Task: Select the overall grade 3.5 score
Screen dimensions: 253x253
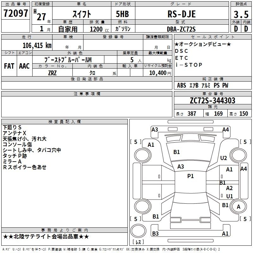Action: click(241, 14)
